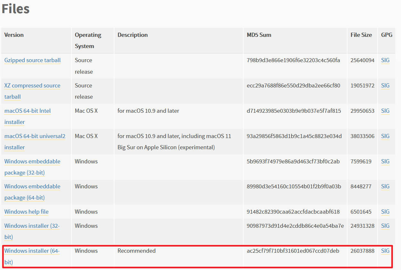Select MD5 sum 93a29856f5863d1b9c1a45c8823e034d
The height and width of the screenshot is (270, 401).
294,136
